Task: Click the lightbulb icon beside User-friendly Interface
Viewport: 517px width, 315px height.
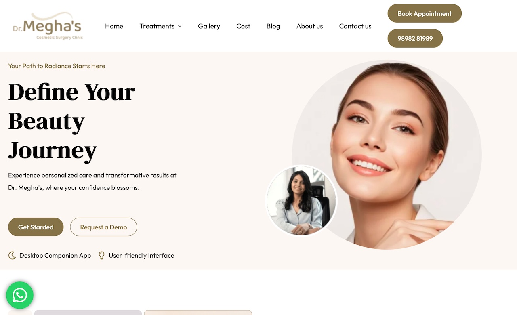Action: point(102,256)
